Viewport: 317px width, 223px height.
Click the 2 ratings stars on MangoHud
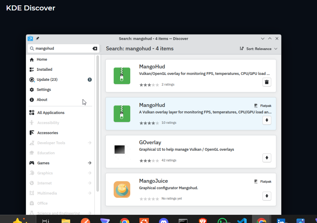pos(149,85)
